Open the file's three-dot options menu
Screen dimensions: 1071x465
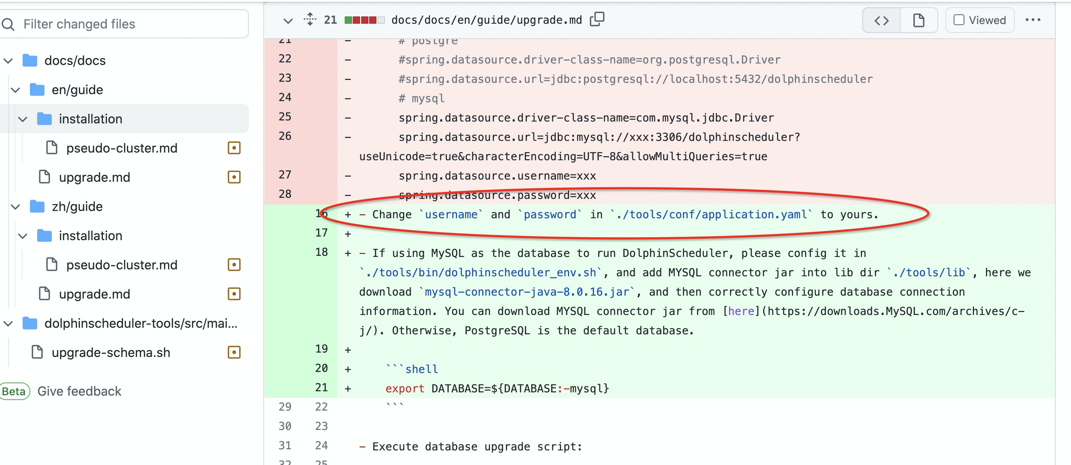(1033, 20)
